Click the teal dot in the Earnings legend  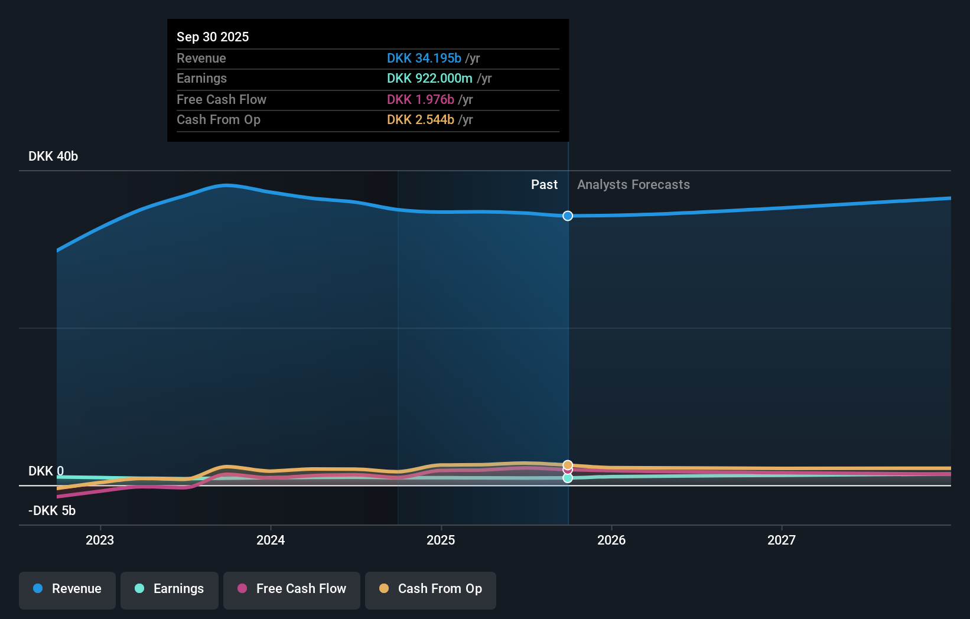click(139, 589)
